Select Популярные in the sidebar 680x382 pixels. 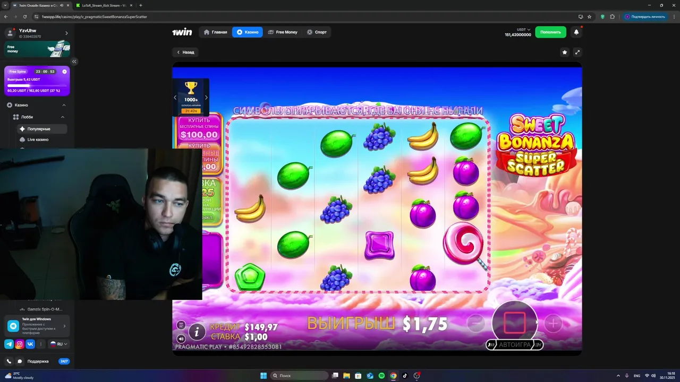41,129
